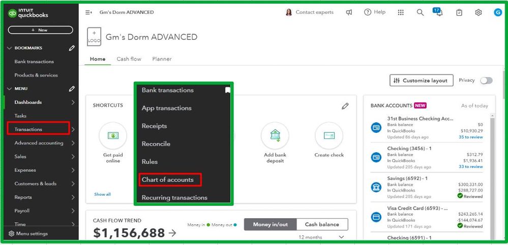Open the 35 to review link

(x=470, y=137)
